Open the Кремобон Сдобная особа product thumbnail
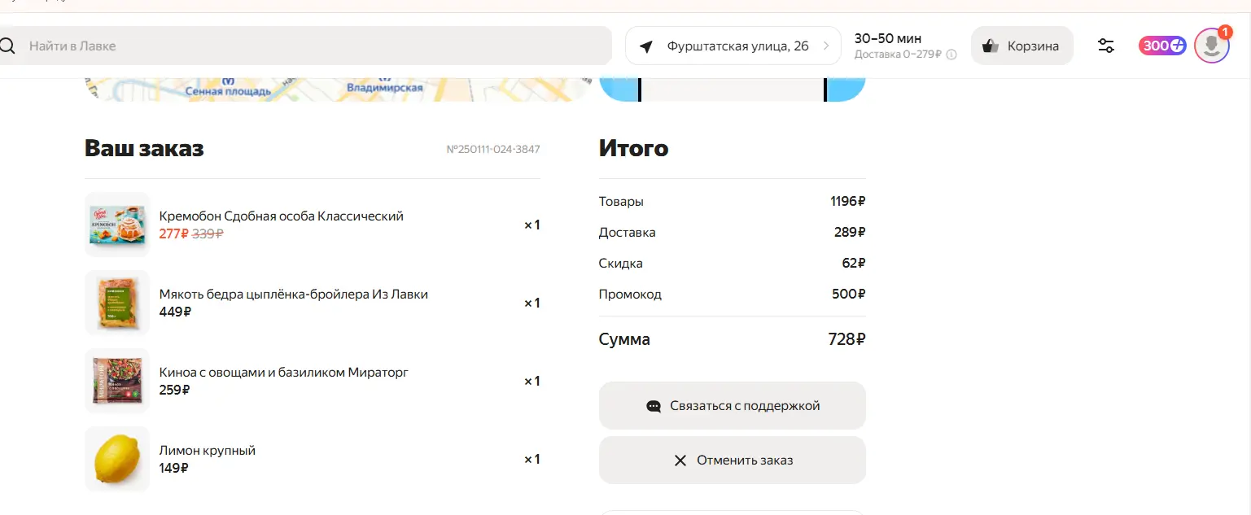 tap(117, 225)
